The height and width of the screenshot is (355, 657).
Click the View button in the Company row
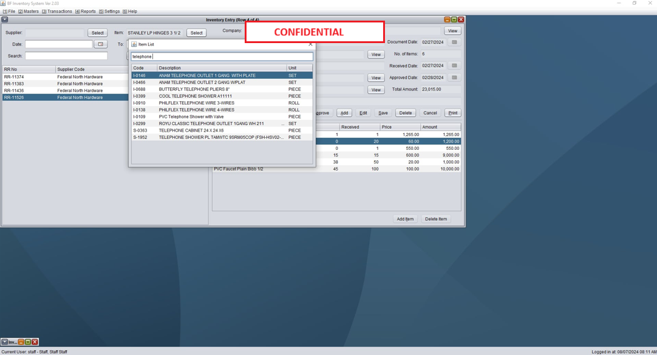452,31
